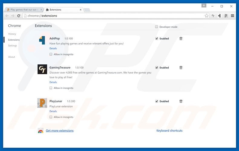The image size is (239, 151).
Task: Click the 'PlayLunar extension' description text
Action: pyautogui.click(x=61, y=106)
